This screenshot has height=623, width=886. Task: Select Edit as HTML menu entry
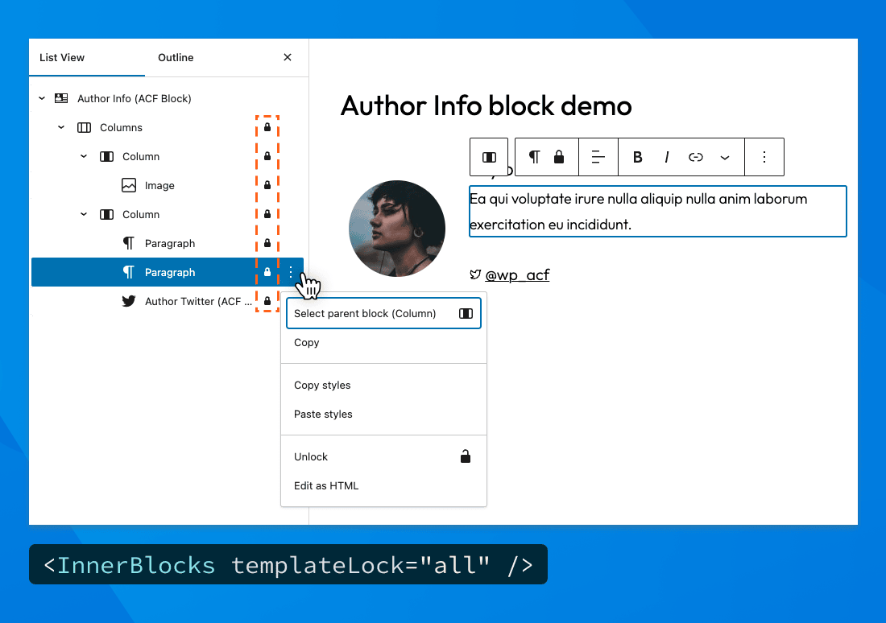pyautogui.click(x=326, y=485)
